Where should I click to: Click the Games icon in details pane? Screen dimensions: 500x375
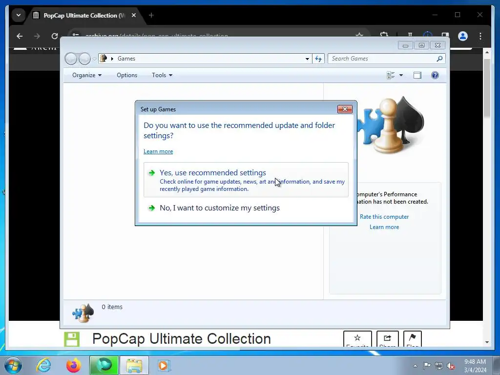tap(83, 313)
